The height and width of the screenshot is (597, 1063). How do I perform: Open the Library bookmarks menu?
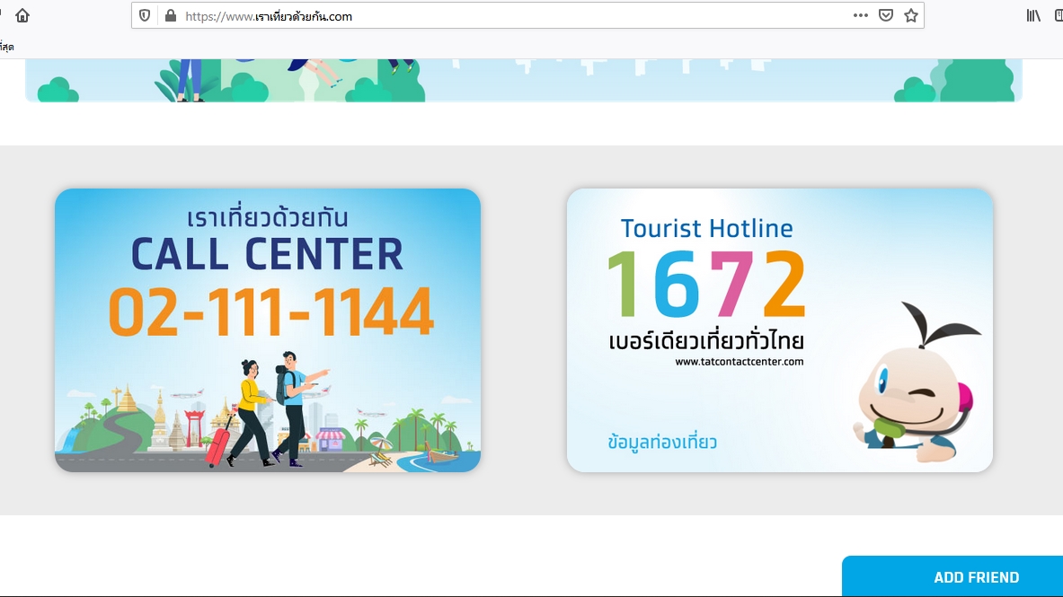[x=1033, y=15]
